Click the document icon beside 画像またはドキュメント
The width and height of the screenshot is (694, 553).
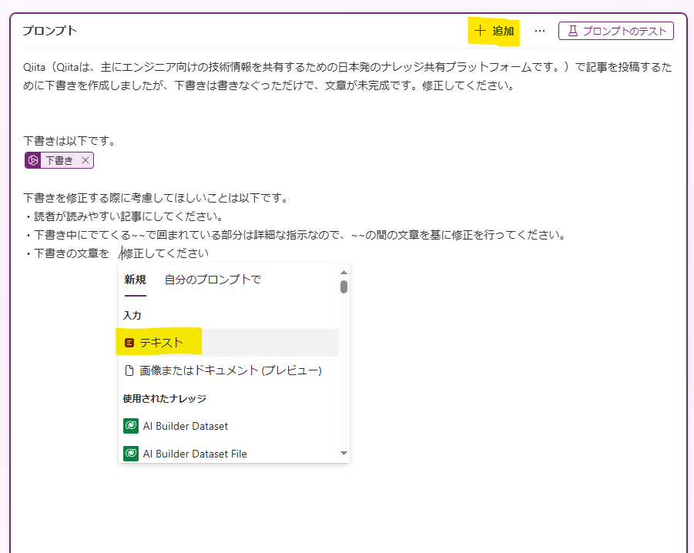pos(129,370)
